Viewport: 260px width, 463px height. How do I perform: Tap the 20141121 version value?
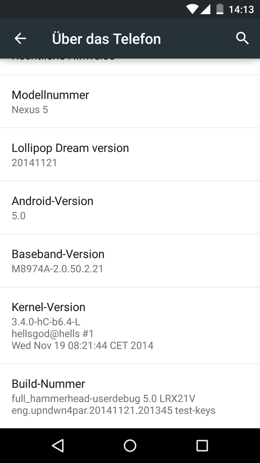point(34,163)
